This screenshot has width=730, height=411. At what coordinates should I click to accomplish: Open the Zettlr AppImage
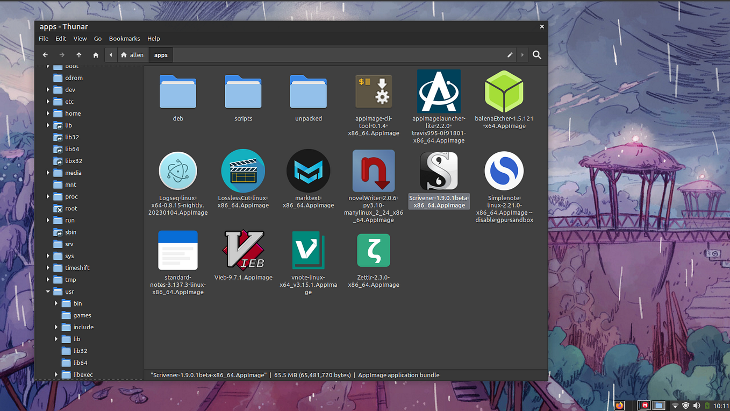(x=374, y=250)
